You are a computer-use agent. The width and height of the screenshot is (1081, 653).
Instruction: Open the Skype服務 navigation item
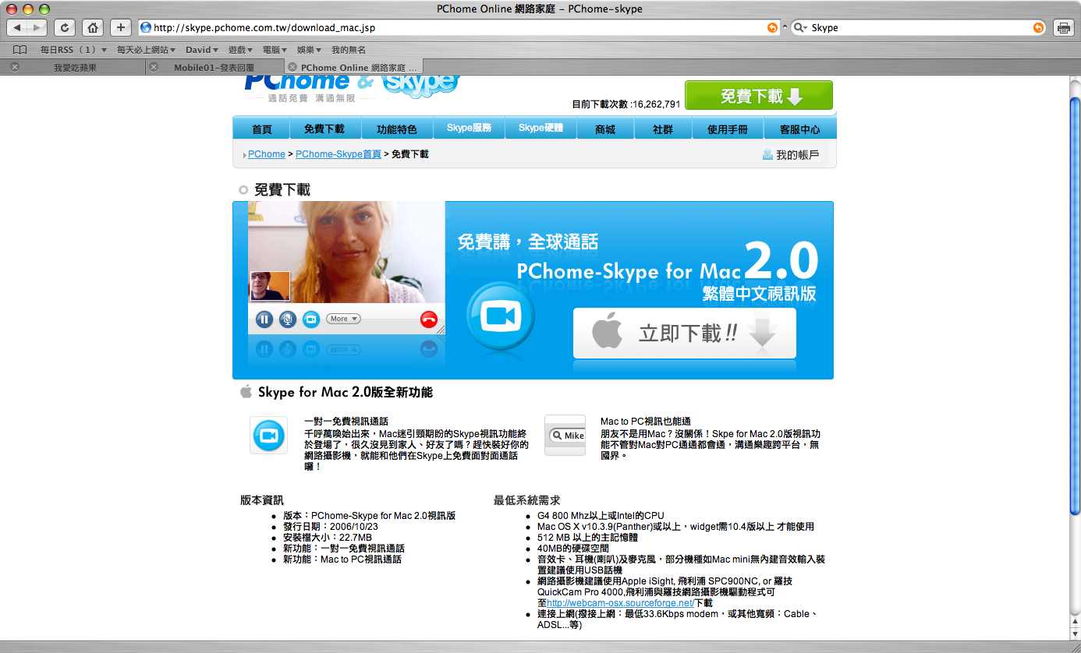click(470, 129)
